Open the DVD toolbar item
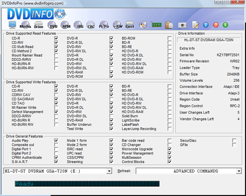Image resolution: width=246 pixels, height=196 pixels. pos(53,25)
